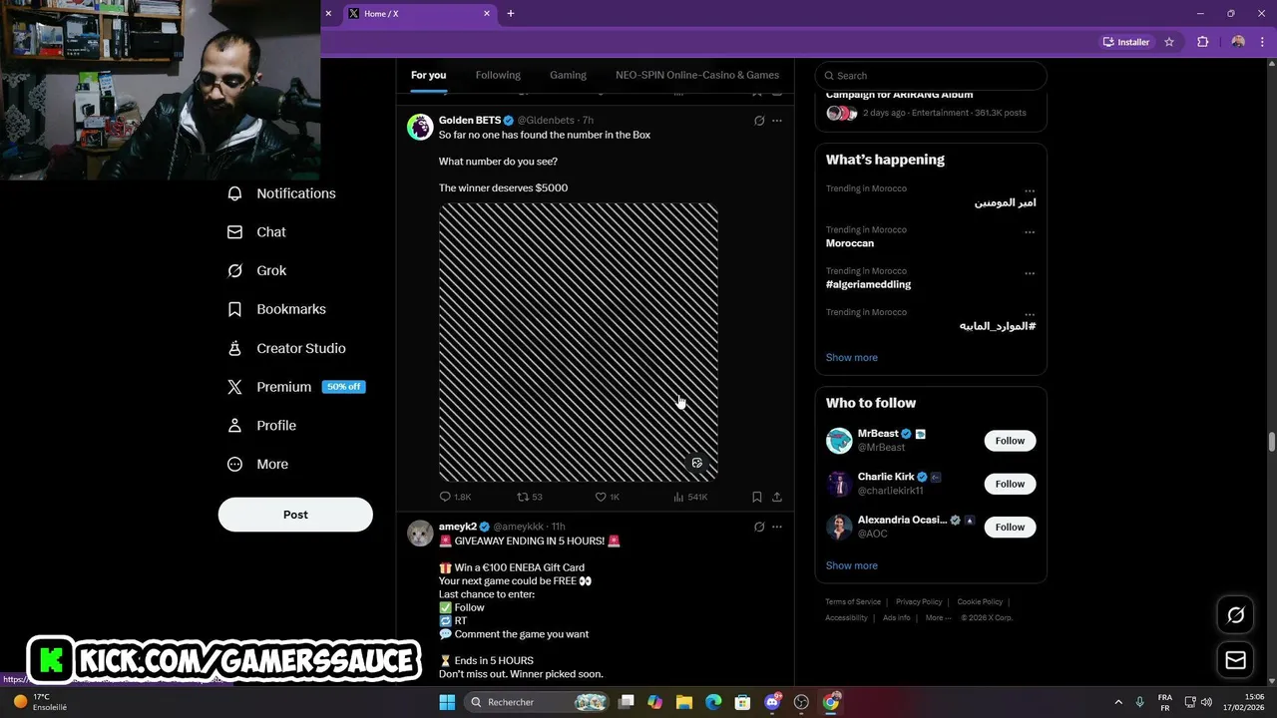
Task: Bookmark the Golden BETS post
Action: [x=757, y=497]
